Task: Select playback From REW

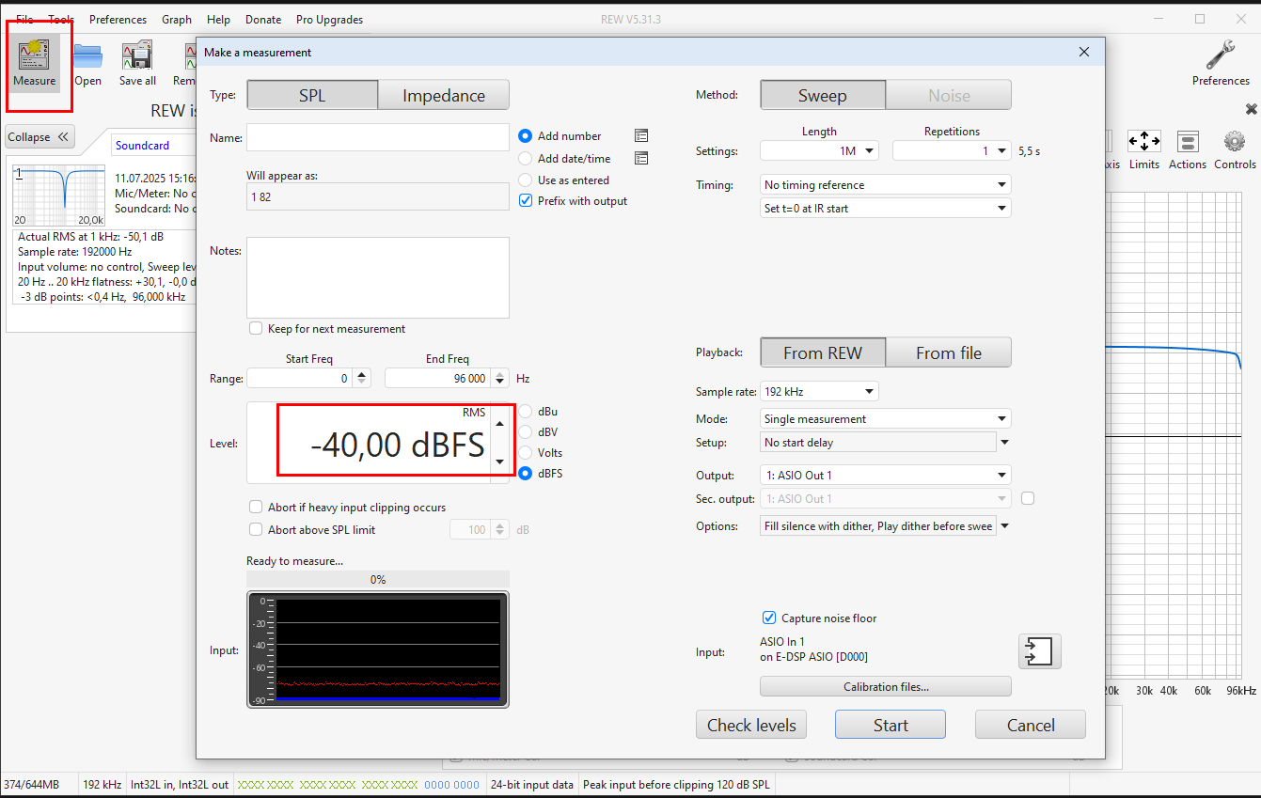Action: point(823,352)
